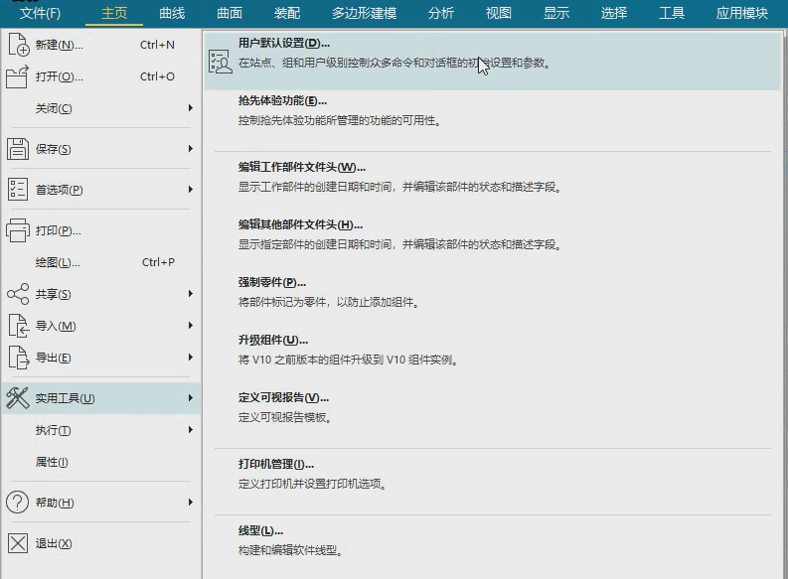Switch to the 应用模块 tab
The height and width of the screenshot is (579, 788).
pos(742,13)
